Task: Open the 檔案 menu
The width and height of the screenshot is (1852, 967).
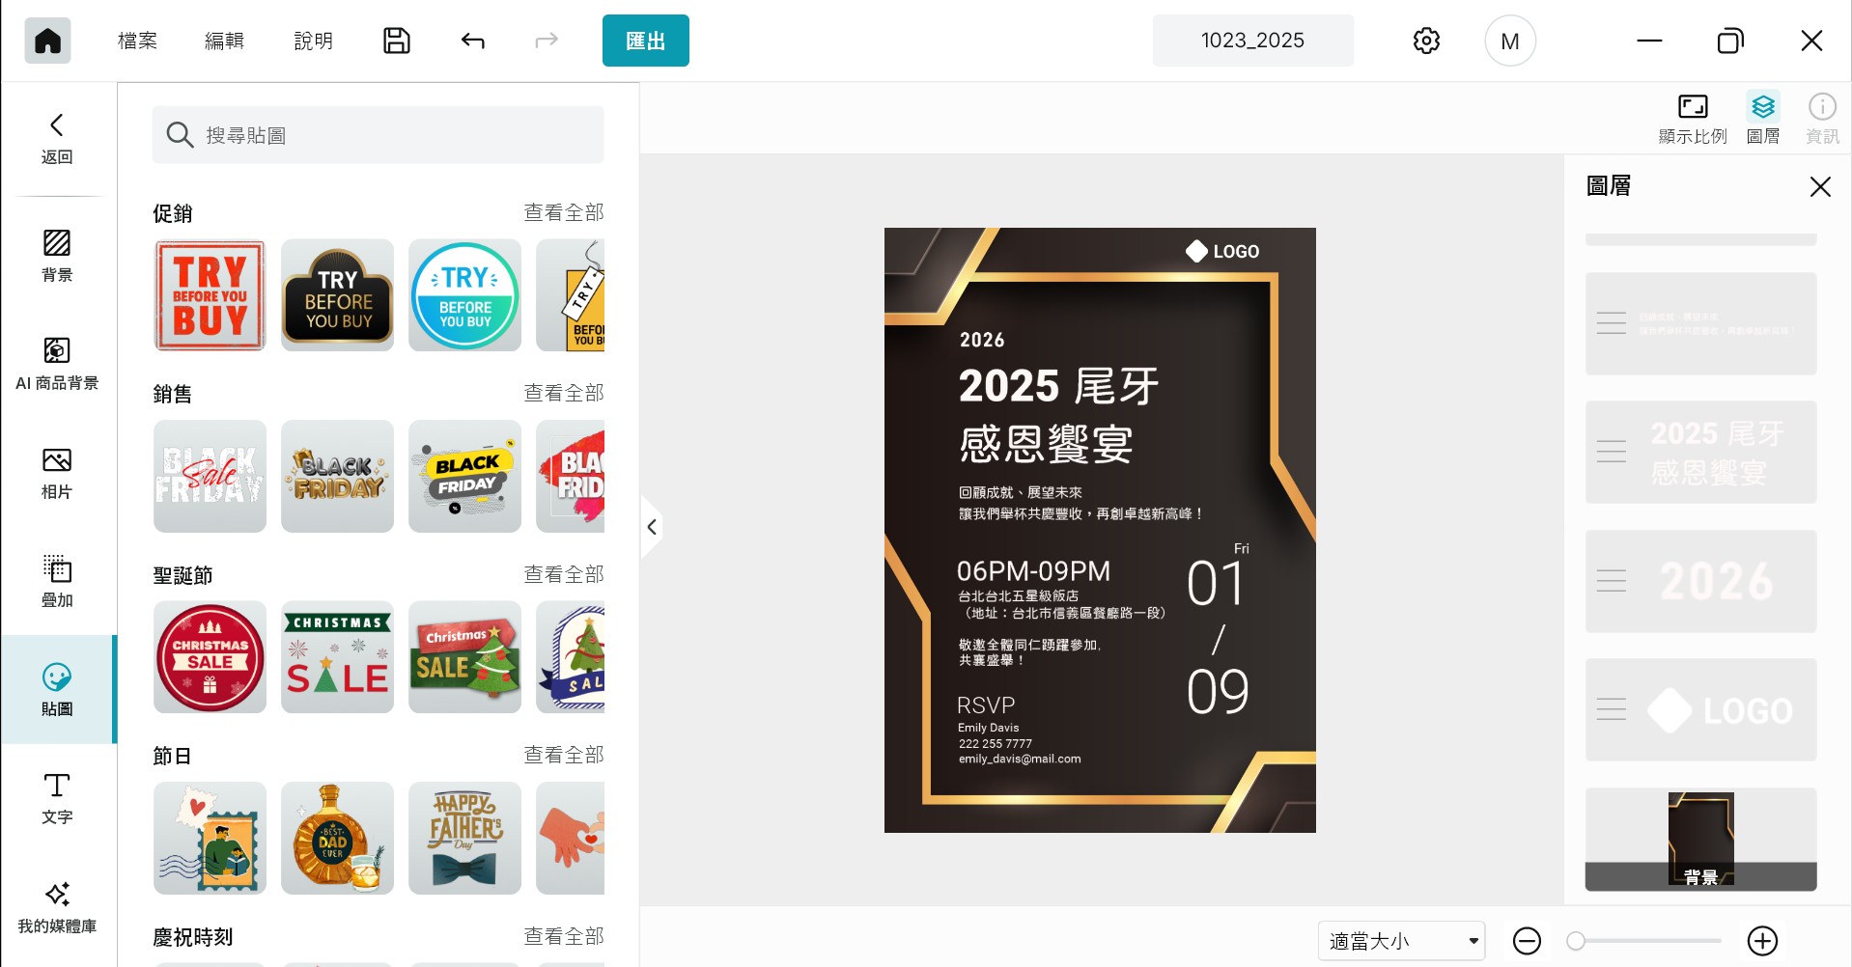Action: point(136,40)
